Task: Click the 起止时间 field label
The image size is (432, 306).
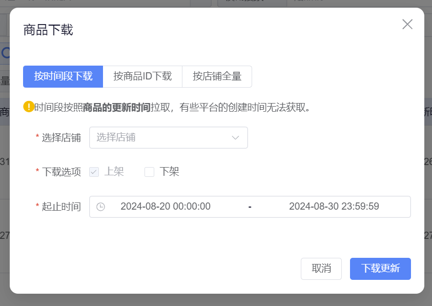Action: 61,207
